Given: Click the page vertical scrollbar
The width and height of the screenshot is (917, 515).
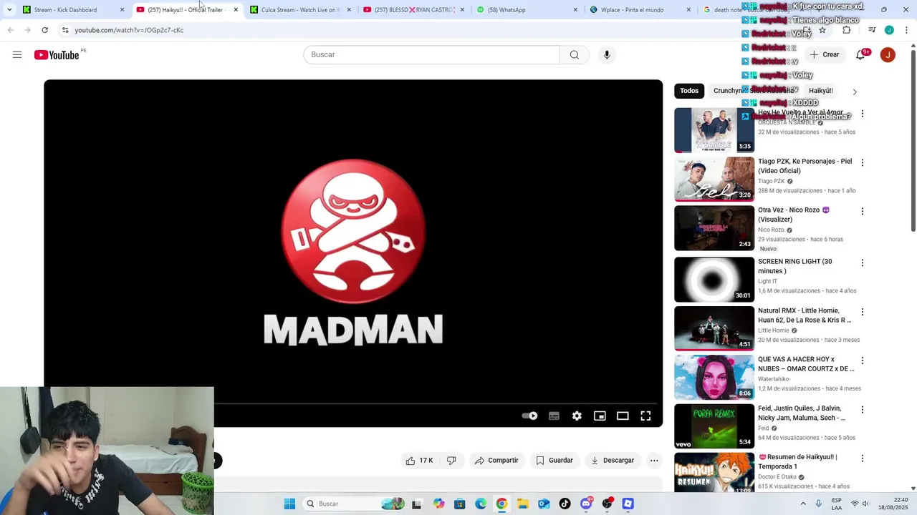Looking at the screenshot, I should 913,139.
